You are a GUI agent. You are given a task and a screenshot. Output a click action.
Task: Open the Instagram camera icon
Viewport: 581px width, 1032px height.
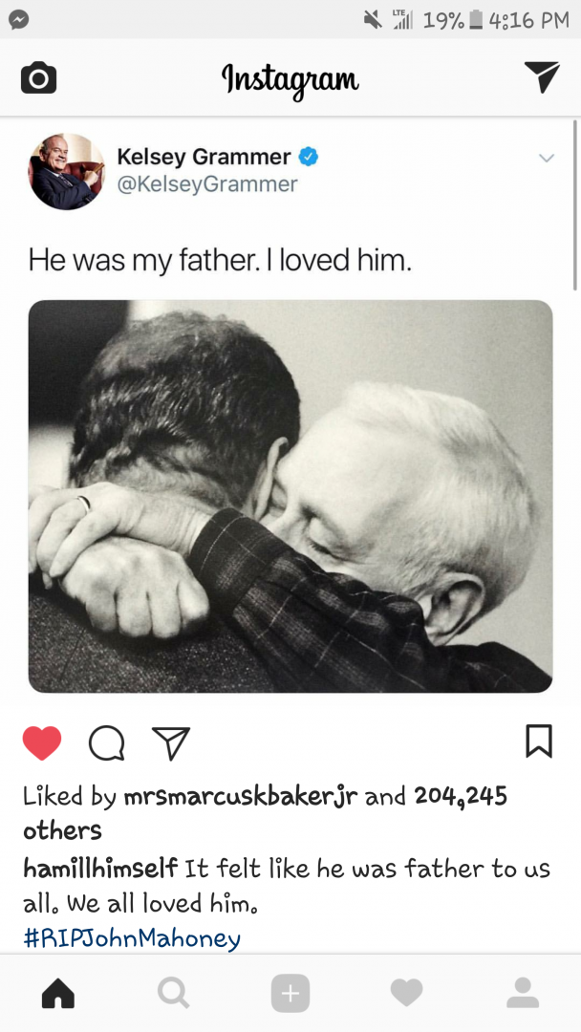(39, 77)
